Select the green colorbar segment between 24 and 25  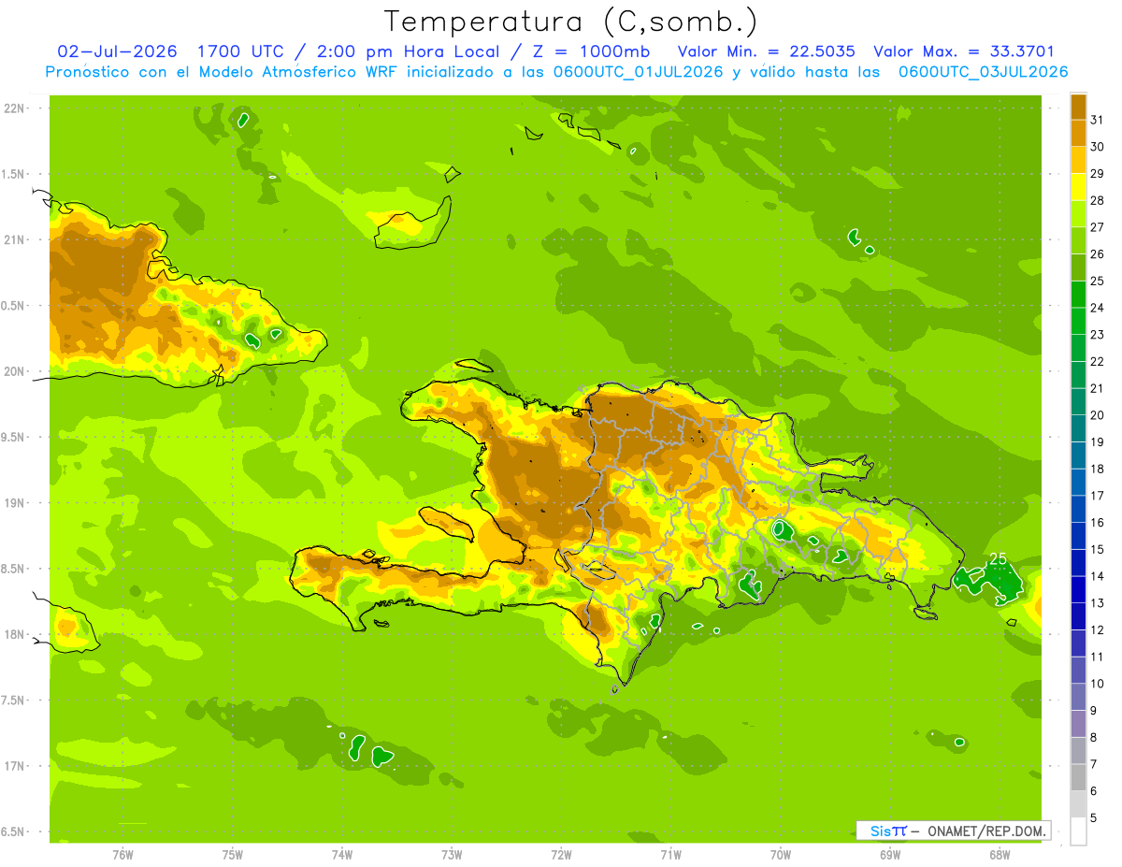pyautogui.click(x=1078, y=295)
